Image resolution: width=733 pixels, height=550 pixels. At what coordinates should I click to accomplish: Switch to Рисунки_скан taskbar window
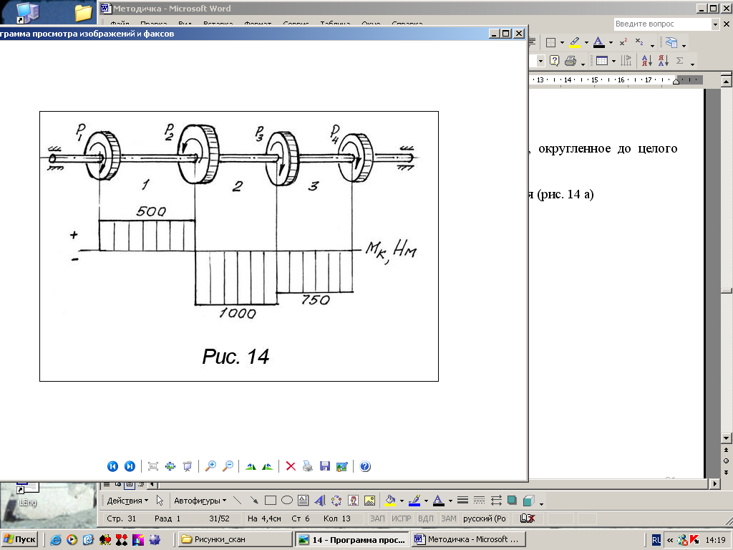click(x=235, y=539)
